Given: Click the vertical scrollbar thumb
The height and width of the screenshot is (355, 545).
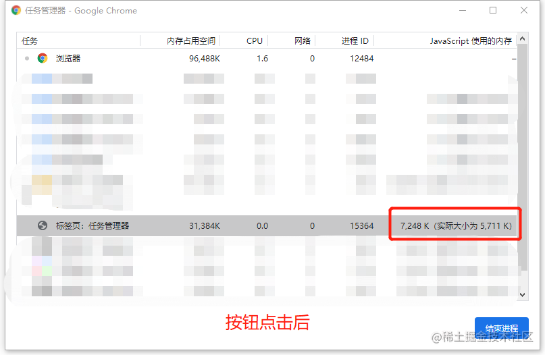Looking at the screenshot, I should 522,157.
